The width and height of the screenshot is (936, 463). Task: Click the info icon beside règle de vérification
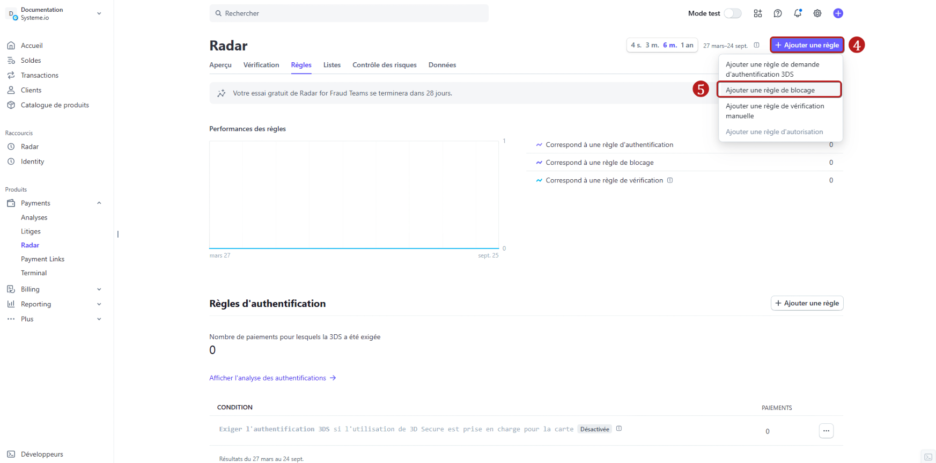coord(669,180)
